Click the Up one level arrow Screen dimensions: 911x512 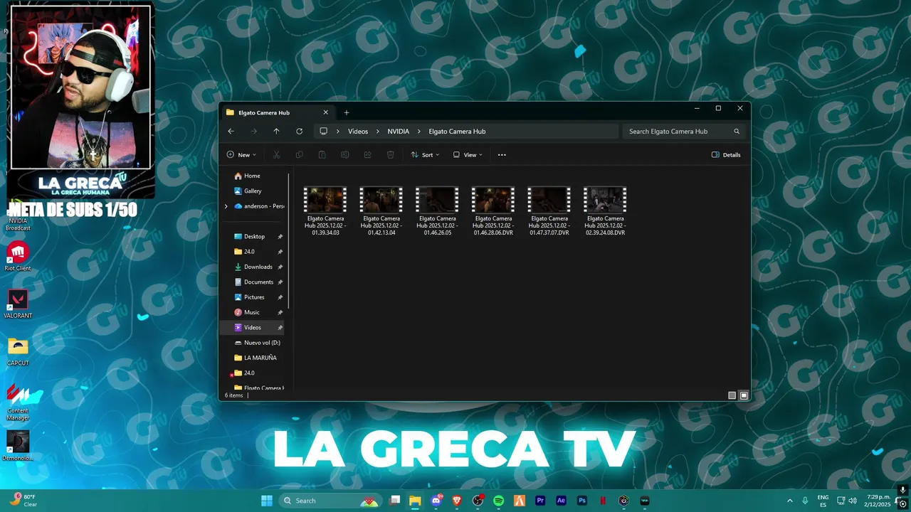pos(276,132)
